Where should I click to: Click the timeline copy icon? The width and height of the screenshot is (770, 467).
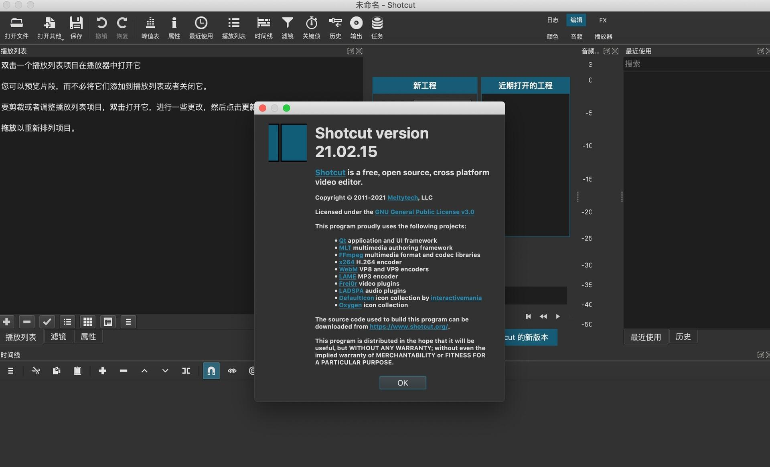tap(57, 371)
